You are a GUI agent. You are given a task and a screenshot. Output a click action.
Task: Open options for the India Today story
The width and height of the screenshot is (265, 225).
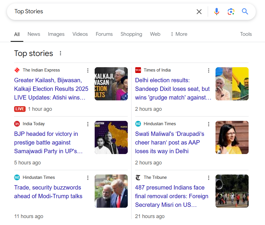[x=88, y=124]
